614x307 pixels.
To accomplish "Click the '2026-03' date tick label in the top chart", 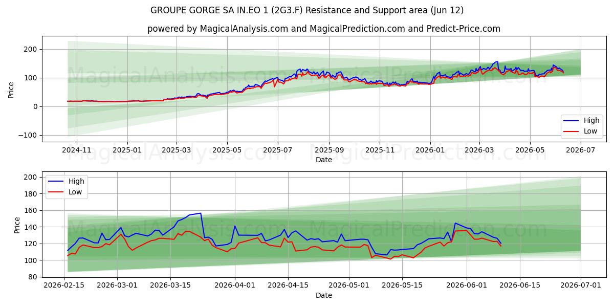I will point(479,149).
